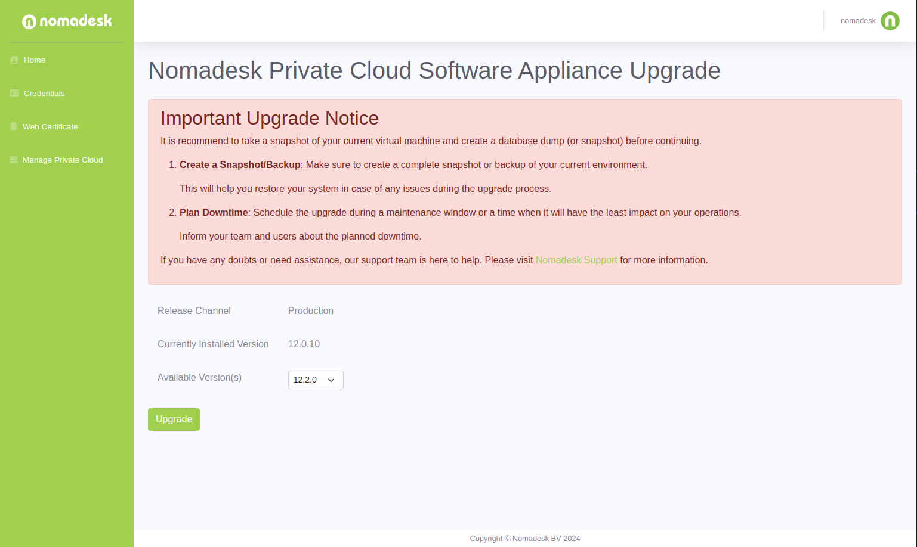Go to the Credentials page
The height and width of the screenshot is (547, 917).
[x=44, y=94]
